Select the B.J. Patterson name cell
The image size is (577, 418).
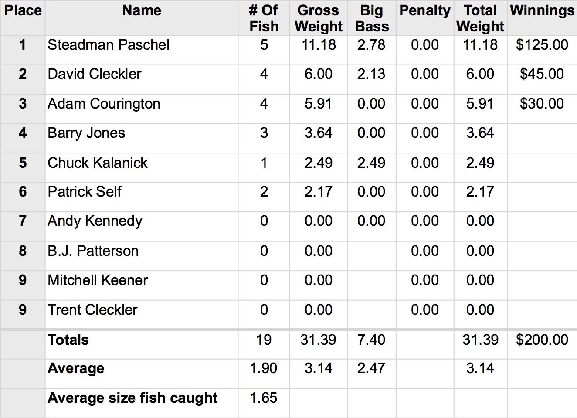click(93, 251)
